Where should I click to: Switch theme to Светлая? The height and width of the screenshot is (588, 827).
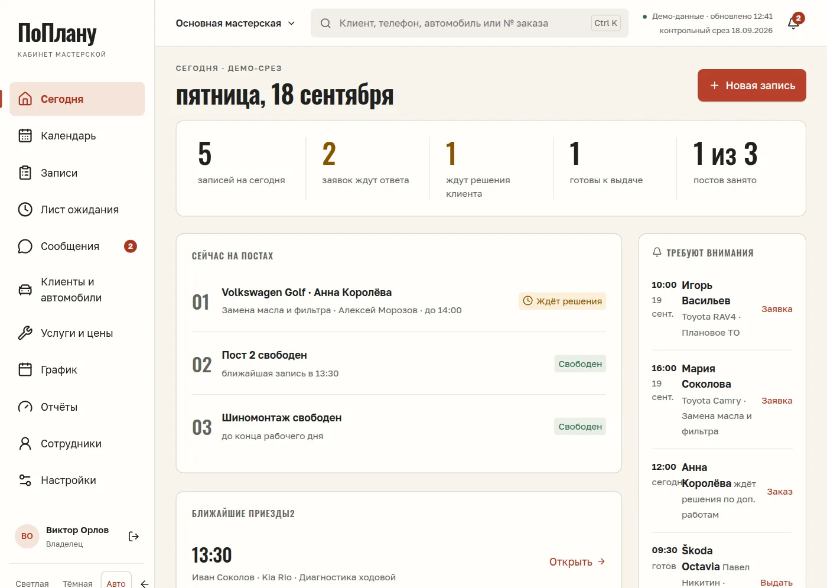click(x=32, y=583)
